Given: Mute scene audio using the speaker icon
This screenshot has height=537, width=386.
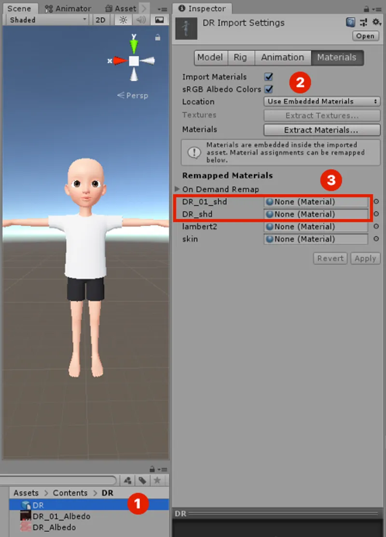Looking at the screenshot, I should click(x=140, y=20).
